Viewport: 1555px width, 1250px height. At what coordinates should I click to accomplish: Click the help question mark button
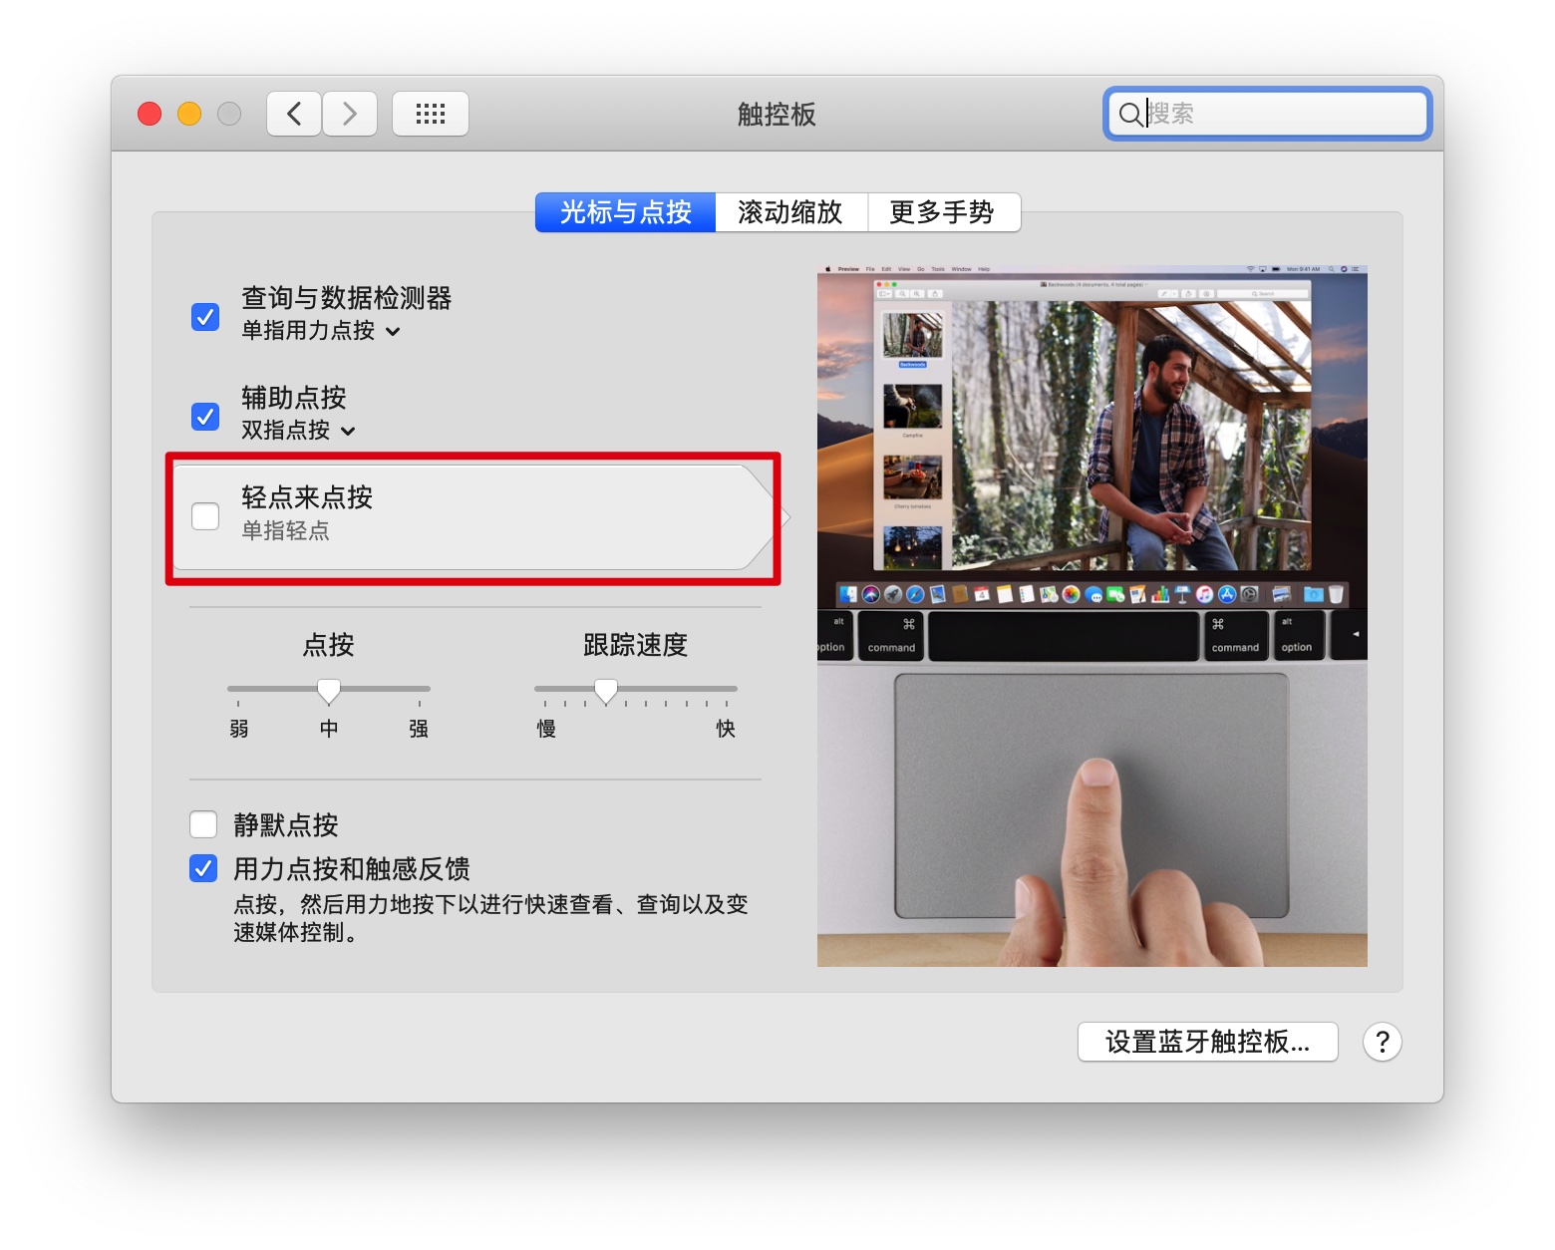[1382, 1042]
